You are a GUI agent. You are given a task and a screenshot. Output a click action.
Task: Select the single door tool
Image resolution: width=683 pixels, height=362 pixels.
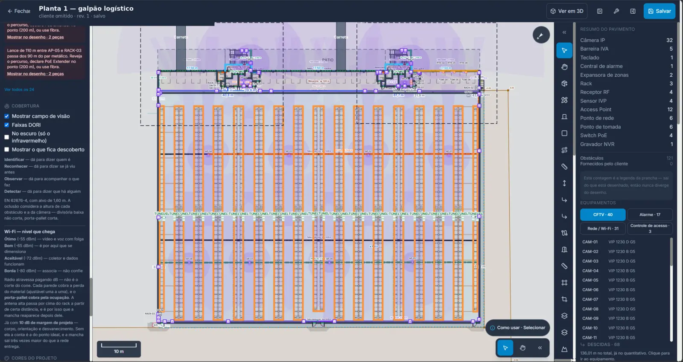(564, 117)
